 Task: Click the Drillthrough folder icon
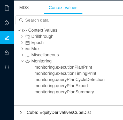tap(27, 36)
